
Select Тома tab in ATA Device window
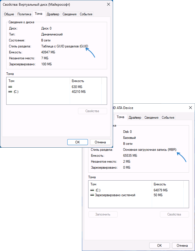pyautogui.click(x=120, y=117)
